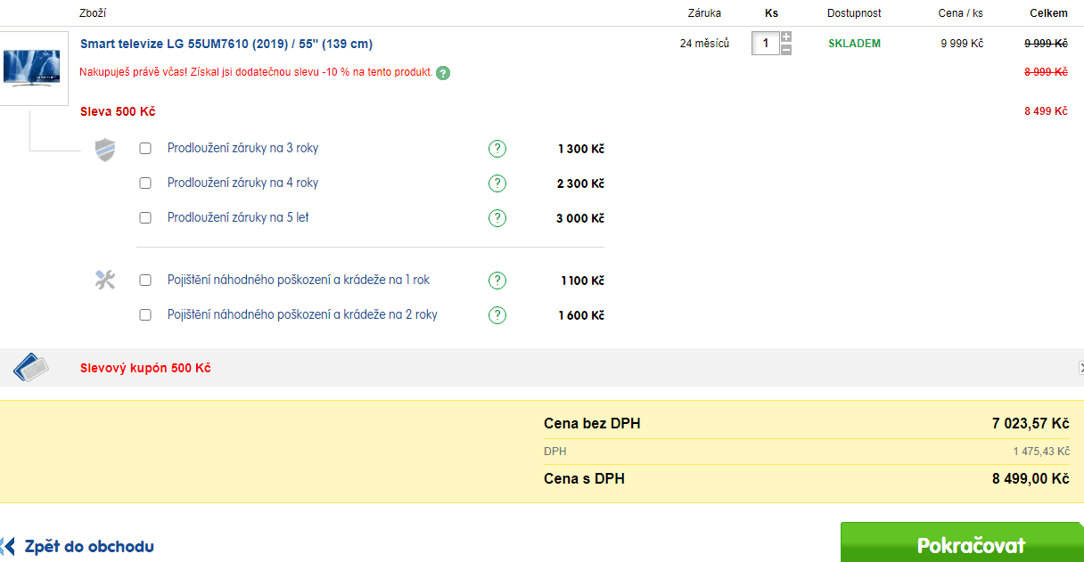
Task: Open help icon next to additional discount message
Action: 443,73
